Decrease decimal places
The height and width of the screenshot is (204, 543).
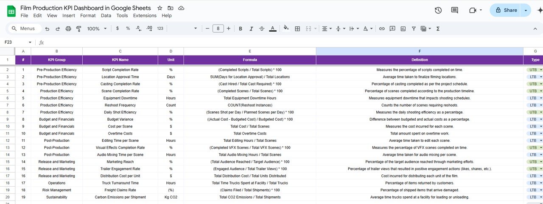tap(138, 28)
